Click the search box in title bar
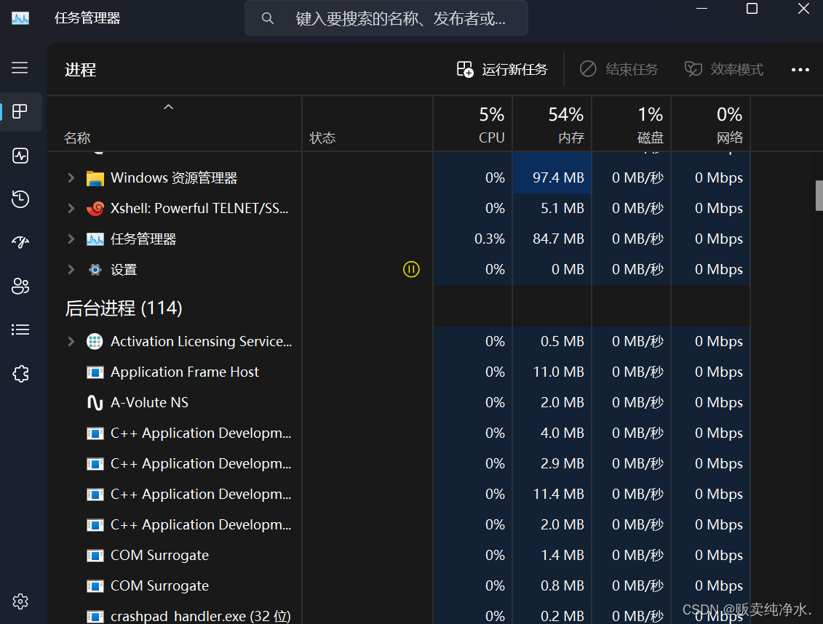Image resolution: width=823 pixels, height=624 pixels. [x=386, y=18]
